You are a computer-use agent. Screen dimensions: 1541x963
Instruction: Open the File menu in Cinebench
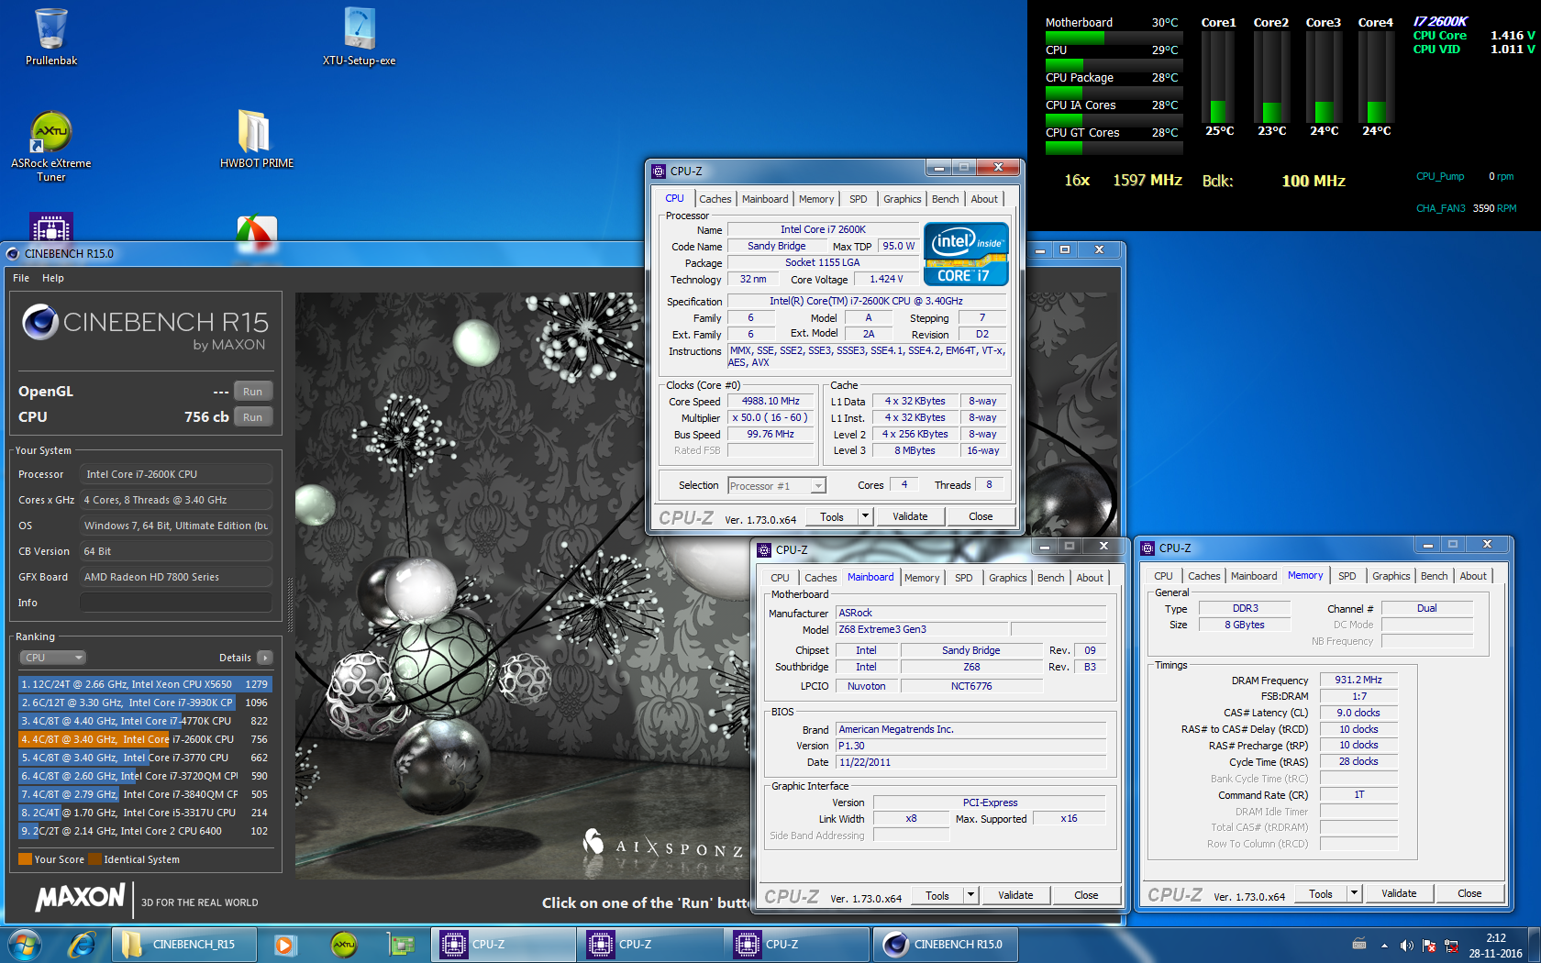point(21,278)
